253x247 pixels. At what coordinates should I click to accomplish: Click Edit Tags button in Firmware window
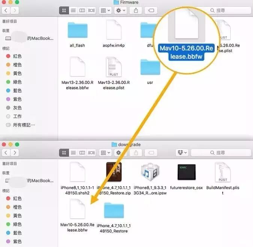[151, 11]
